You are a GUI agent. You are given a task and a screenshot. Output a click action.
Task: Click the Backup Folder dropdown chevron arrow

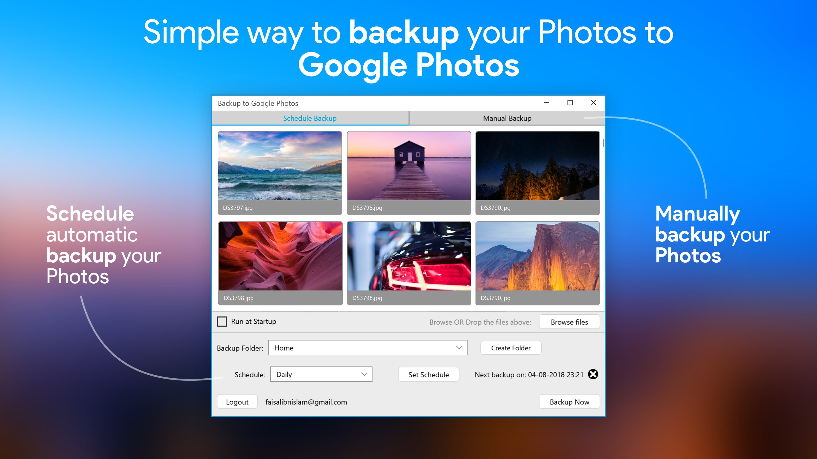click(x=459, y=348)
